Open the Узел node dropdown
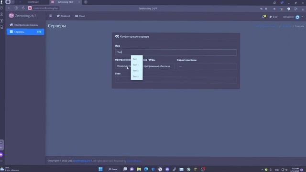306x172 pixels. pyautogui.click(x=176, y=80)
